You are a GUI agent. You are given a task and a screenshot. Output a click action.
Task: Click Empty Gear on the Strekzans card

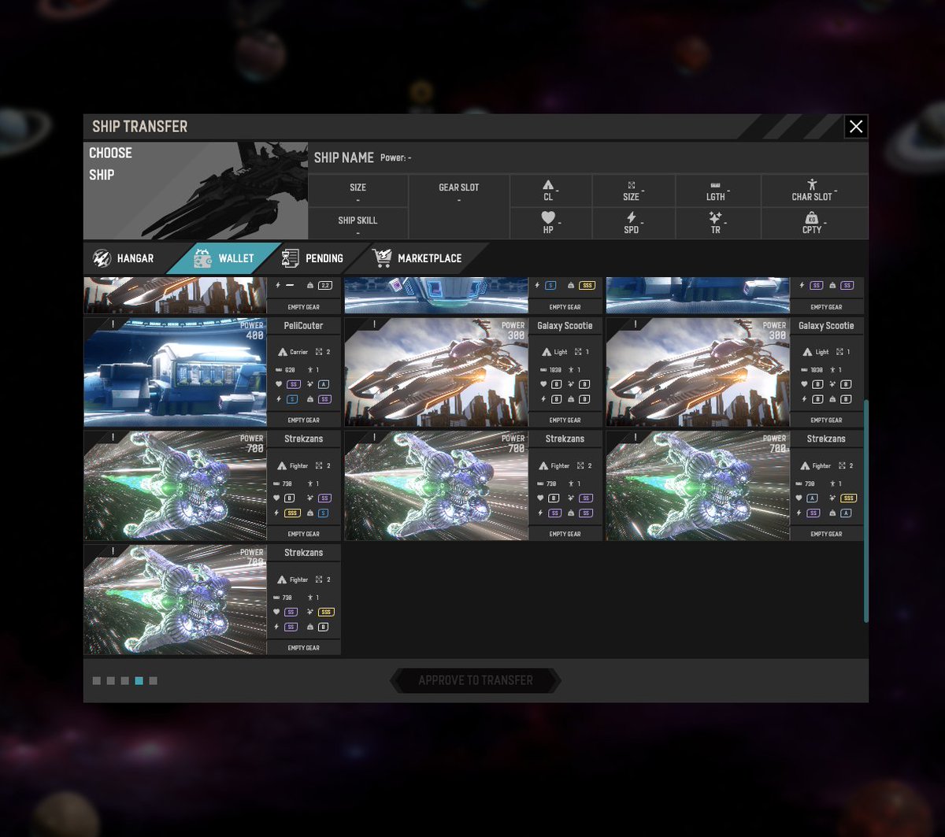pyautogui.click(x=304, y=534)
